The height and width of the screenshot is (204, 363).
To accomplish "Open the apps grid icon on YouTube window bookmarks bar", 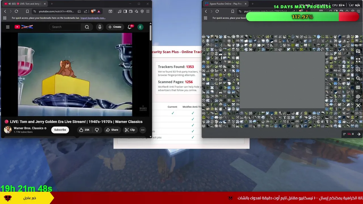I will [5, 18].
